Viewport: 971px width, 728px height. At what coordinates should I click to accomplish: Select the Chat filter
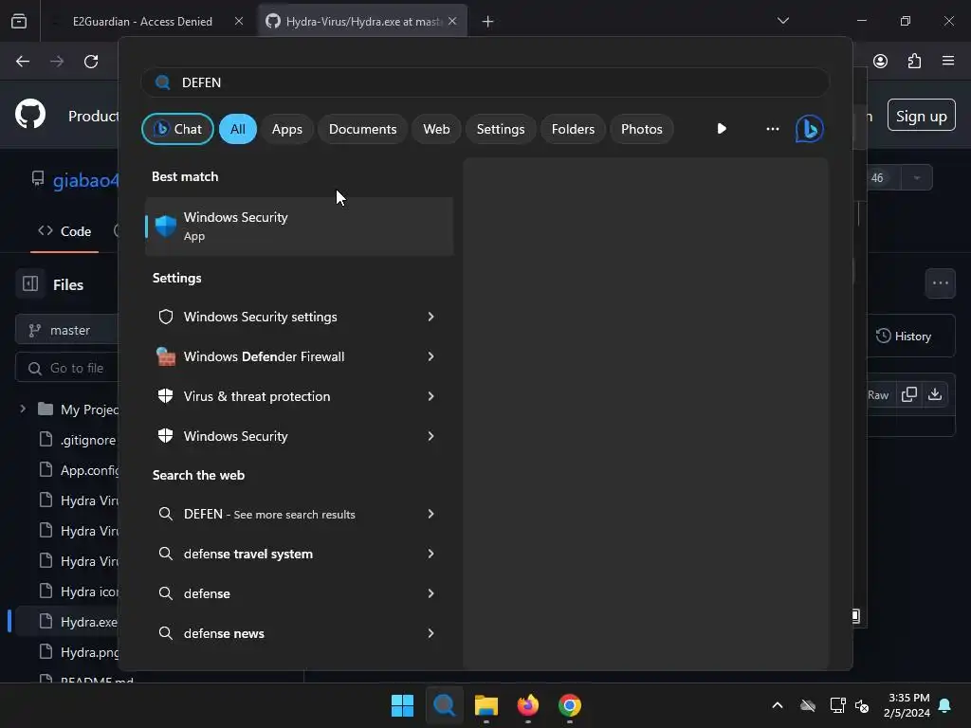[x=177, y=129]
